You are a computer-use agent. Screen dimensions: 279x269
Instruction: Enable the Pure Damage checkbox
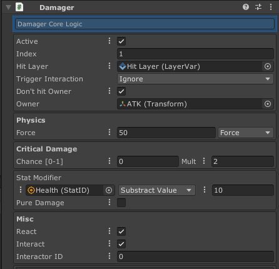(x=121, y=203)
